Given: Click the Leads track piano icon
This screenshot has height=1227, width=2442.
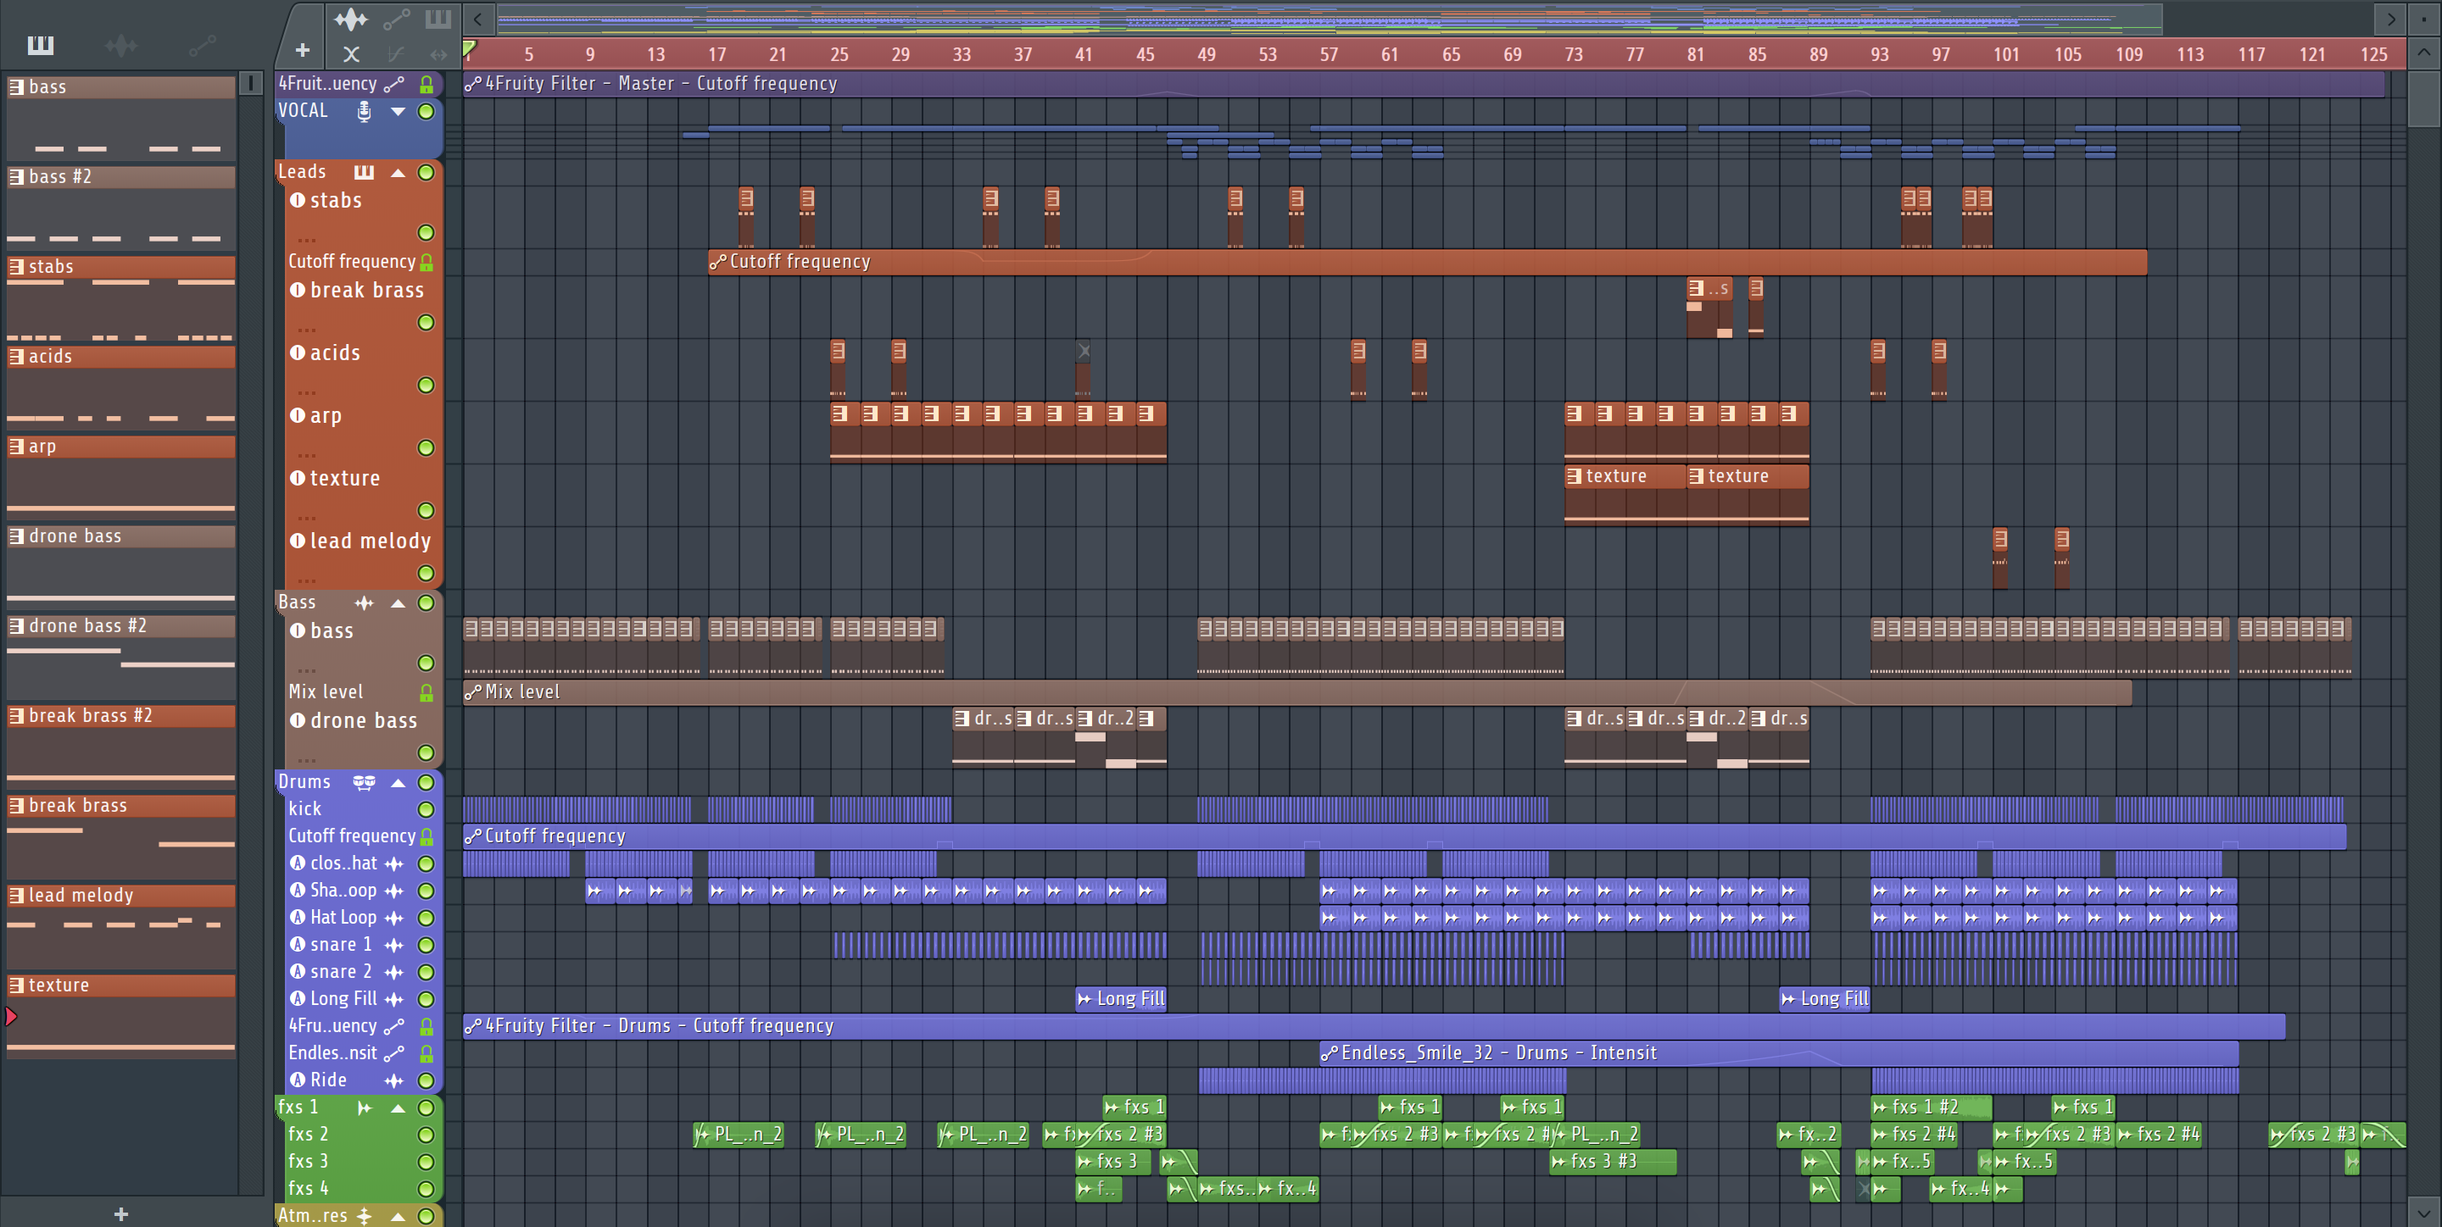Looking at the screenshot, I should (x=364, y=173).
